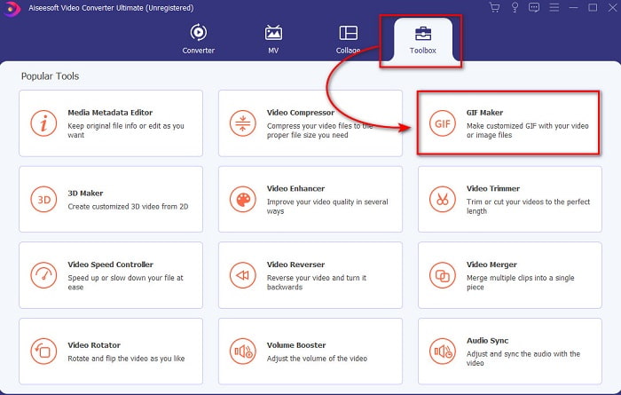Click 'Speed up or slow down your file' text

pos(126,282)
